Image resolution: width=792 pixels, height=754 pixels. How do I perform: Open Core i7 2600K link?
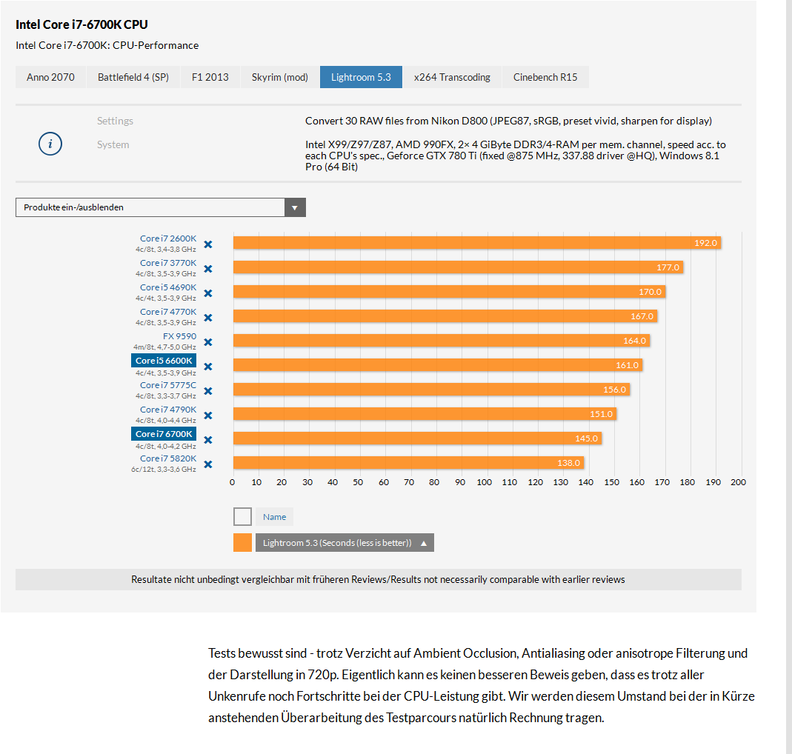pyautogui.click(x=168, y=238)
